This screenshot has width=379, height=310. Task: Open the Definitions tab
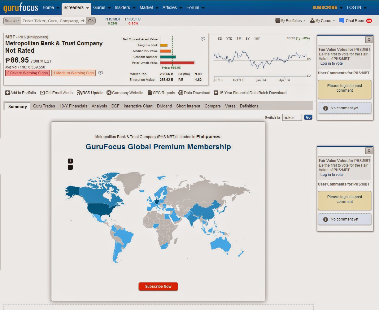click(x=249, y=106)
